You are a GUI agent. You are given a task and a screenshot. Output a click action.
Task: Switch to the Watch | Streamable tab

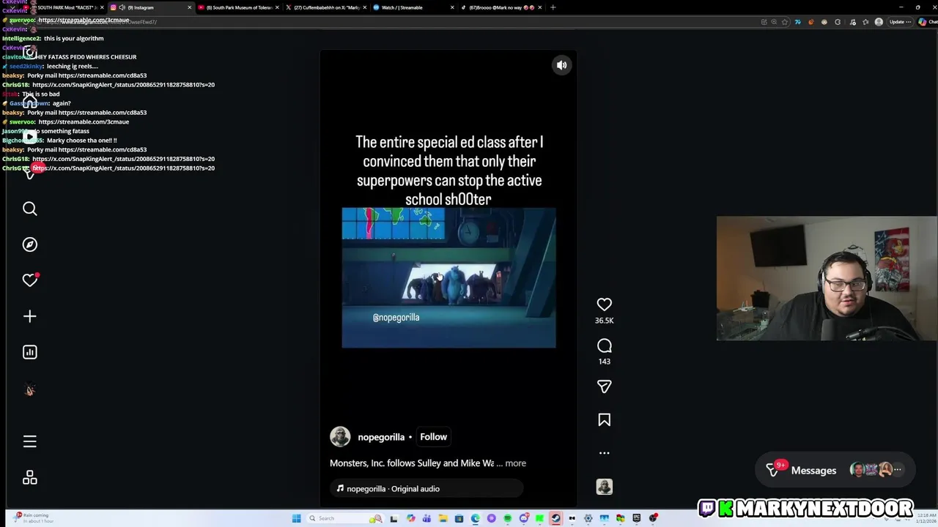coord(413,7)
